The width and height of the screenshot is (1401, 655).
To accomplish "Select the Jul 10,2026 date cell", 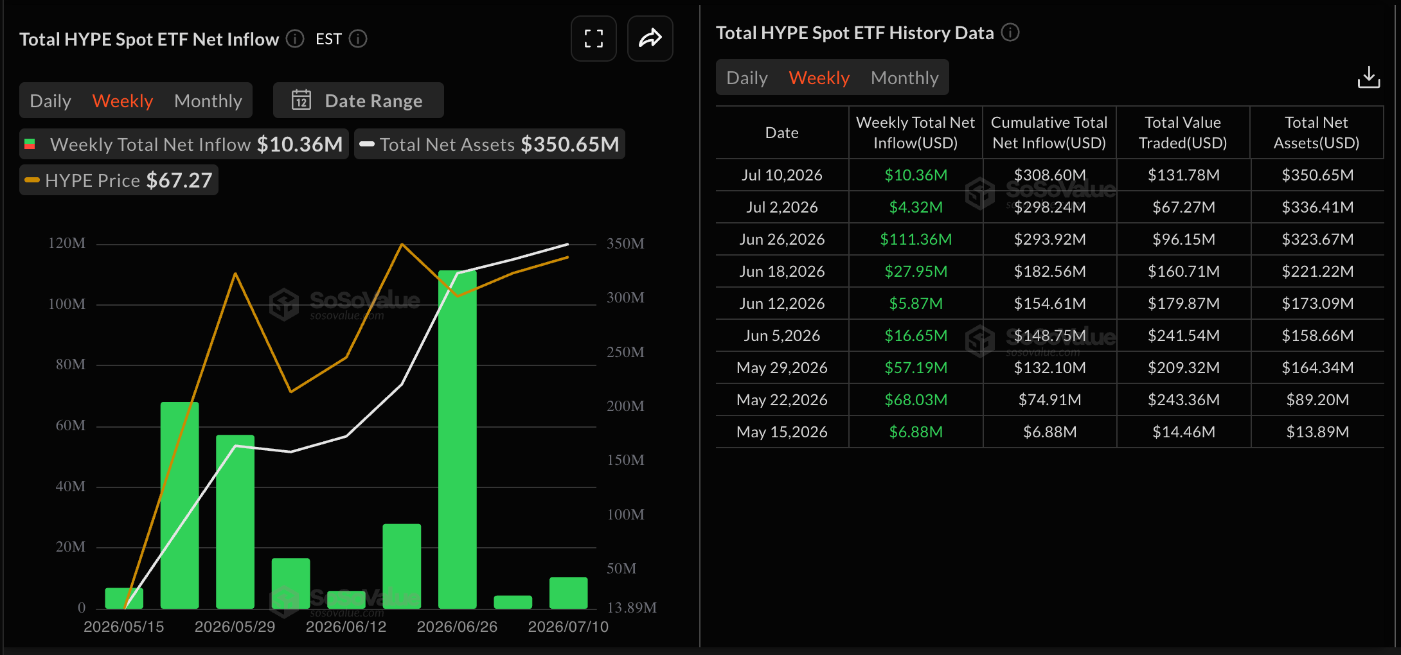I will (782, 175).
